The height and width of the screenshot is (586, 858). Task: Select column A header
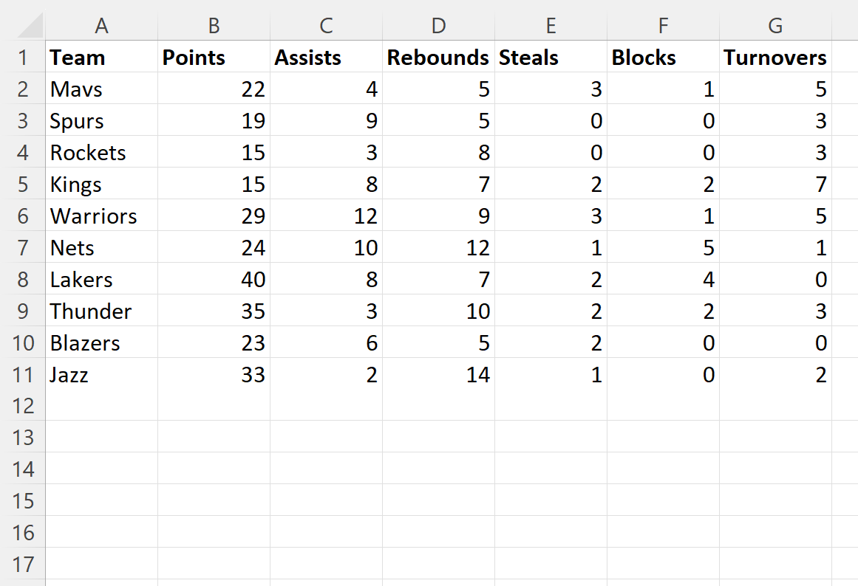point(101,25)
